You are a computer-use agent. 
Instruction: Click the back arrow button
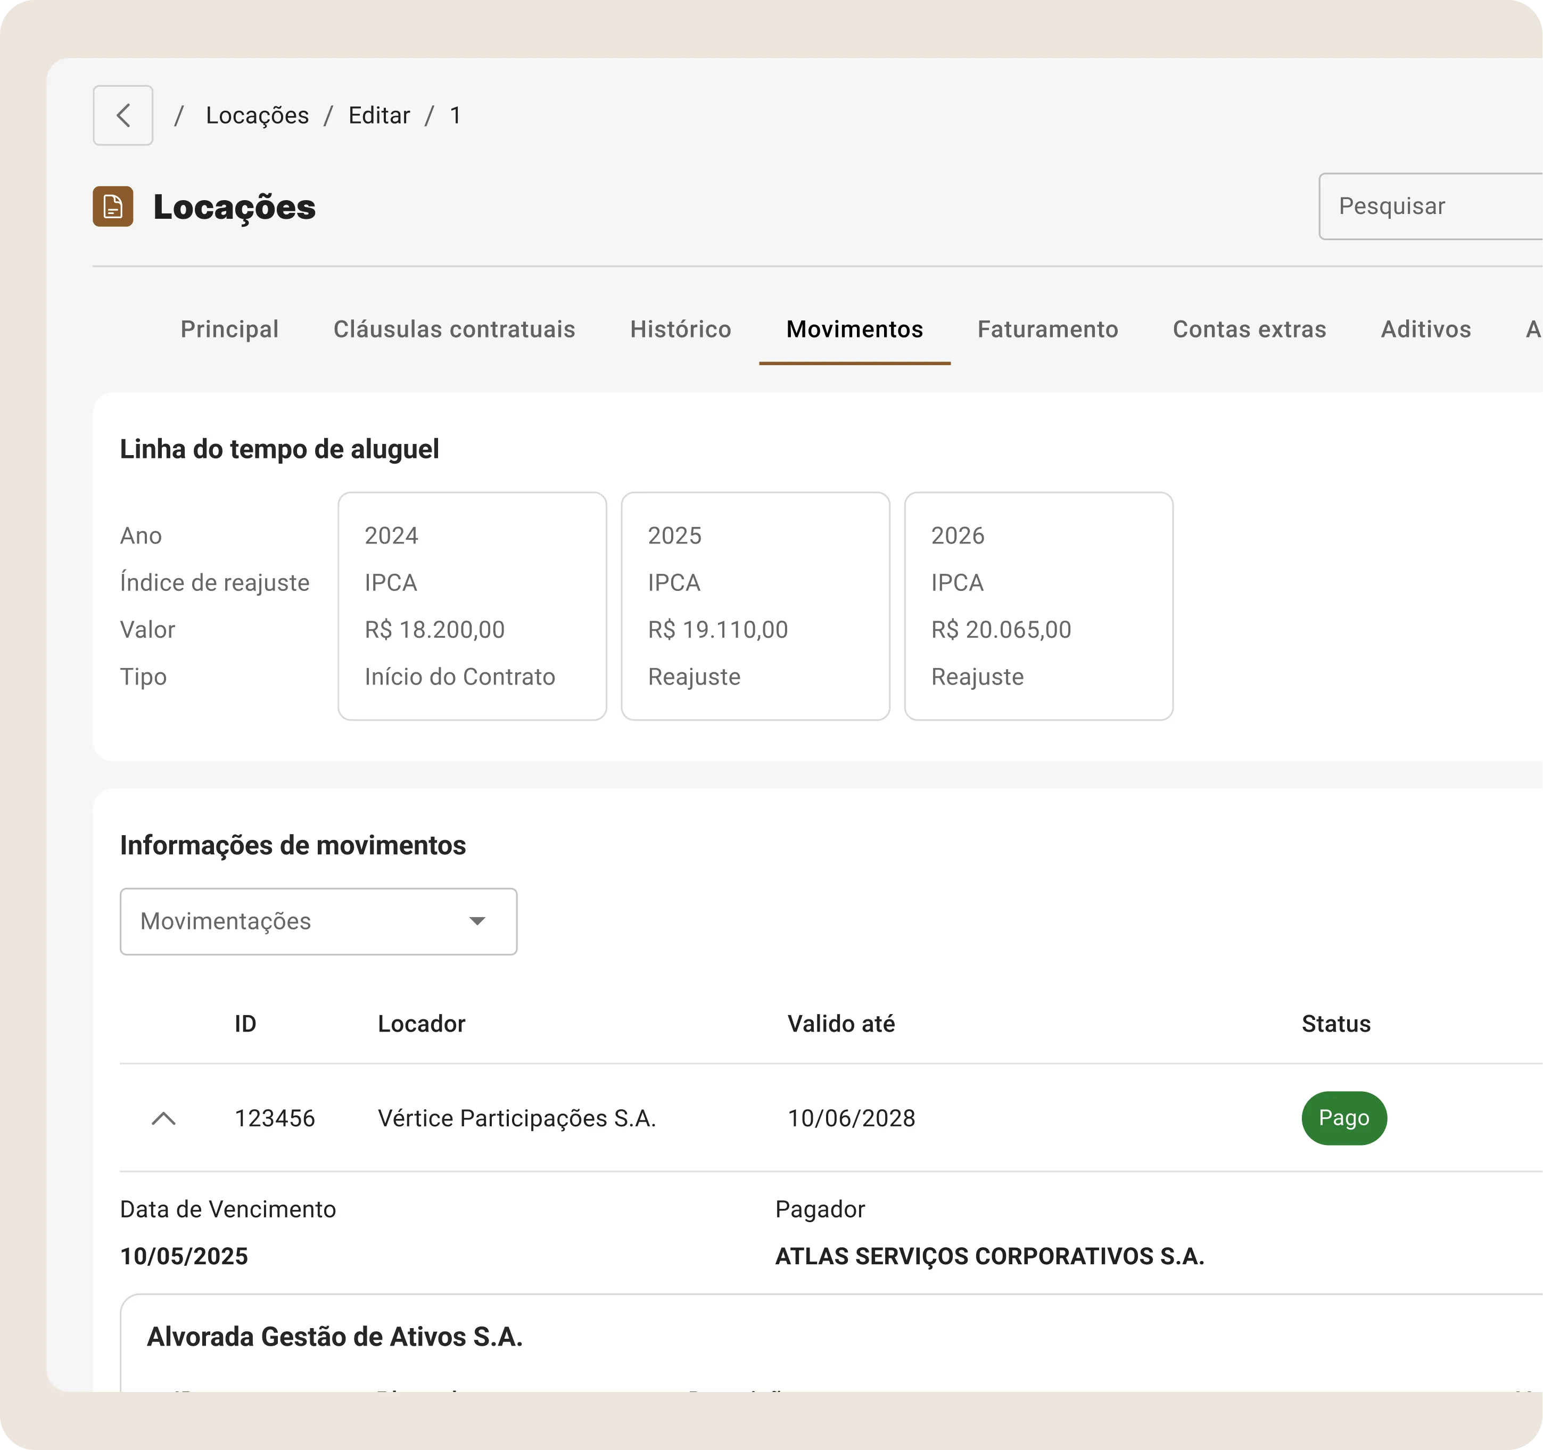click(122, 116)
